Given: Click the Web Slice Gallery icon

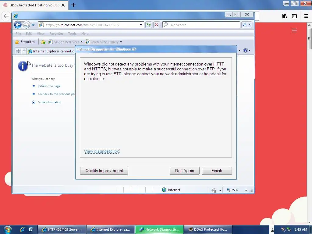Looking at the screenshot, I should tap(87, 42).
